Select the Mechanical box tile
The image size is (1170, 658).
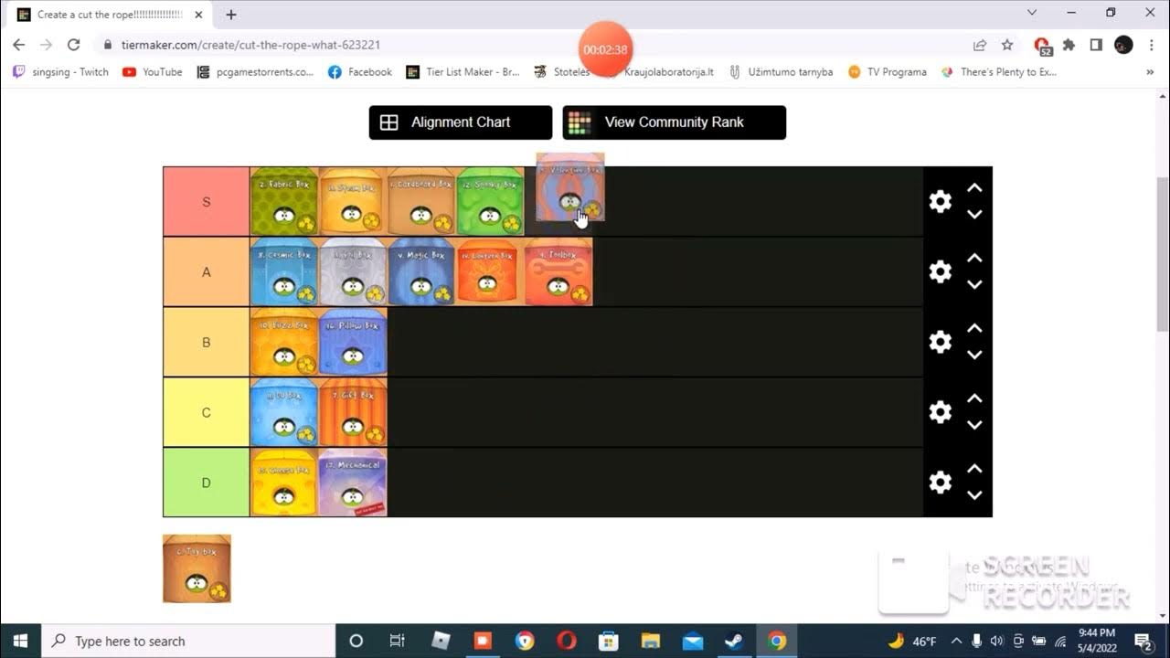[353, 483]
